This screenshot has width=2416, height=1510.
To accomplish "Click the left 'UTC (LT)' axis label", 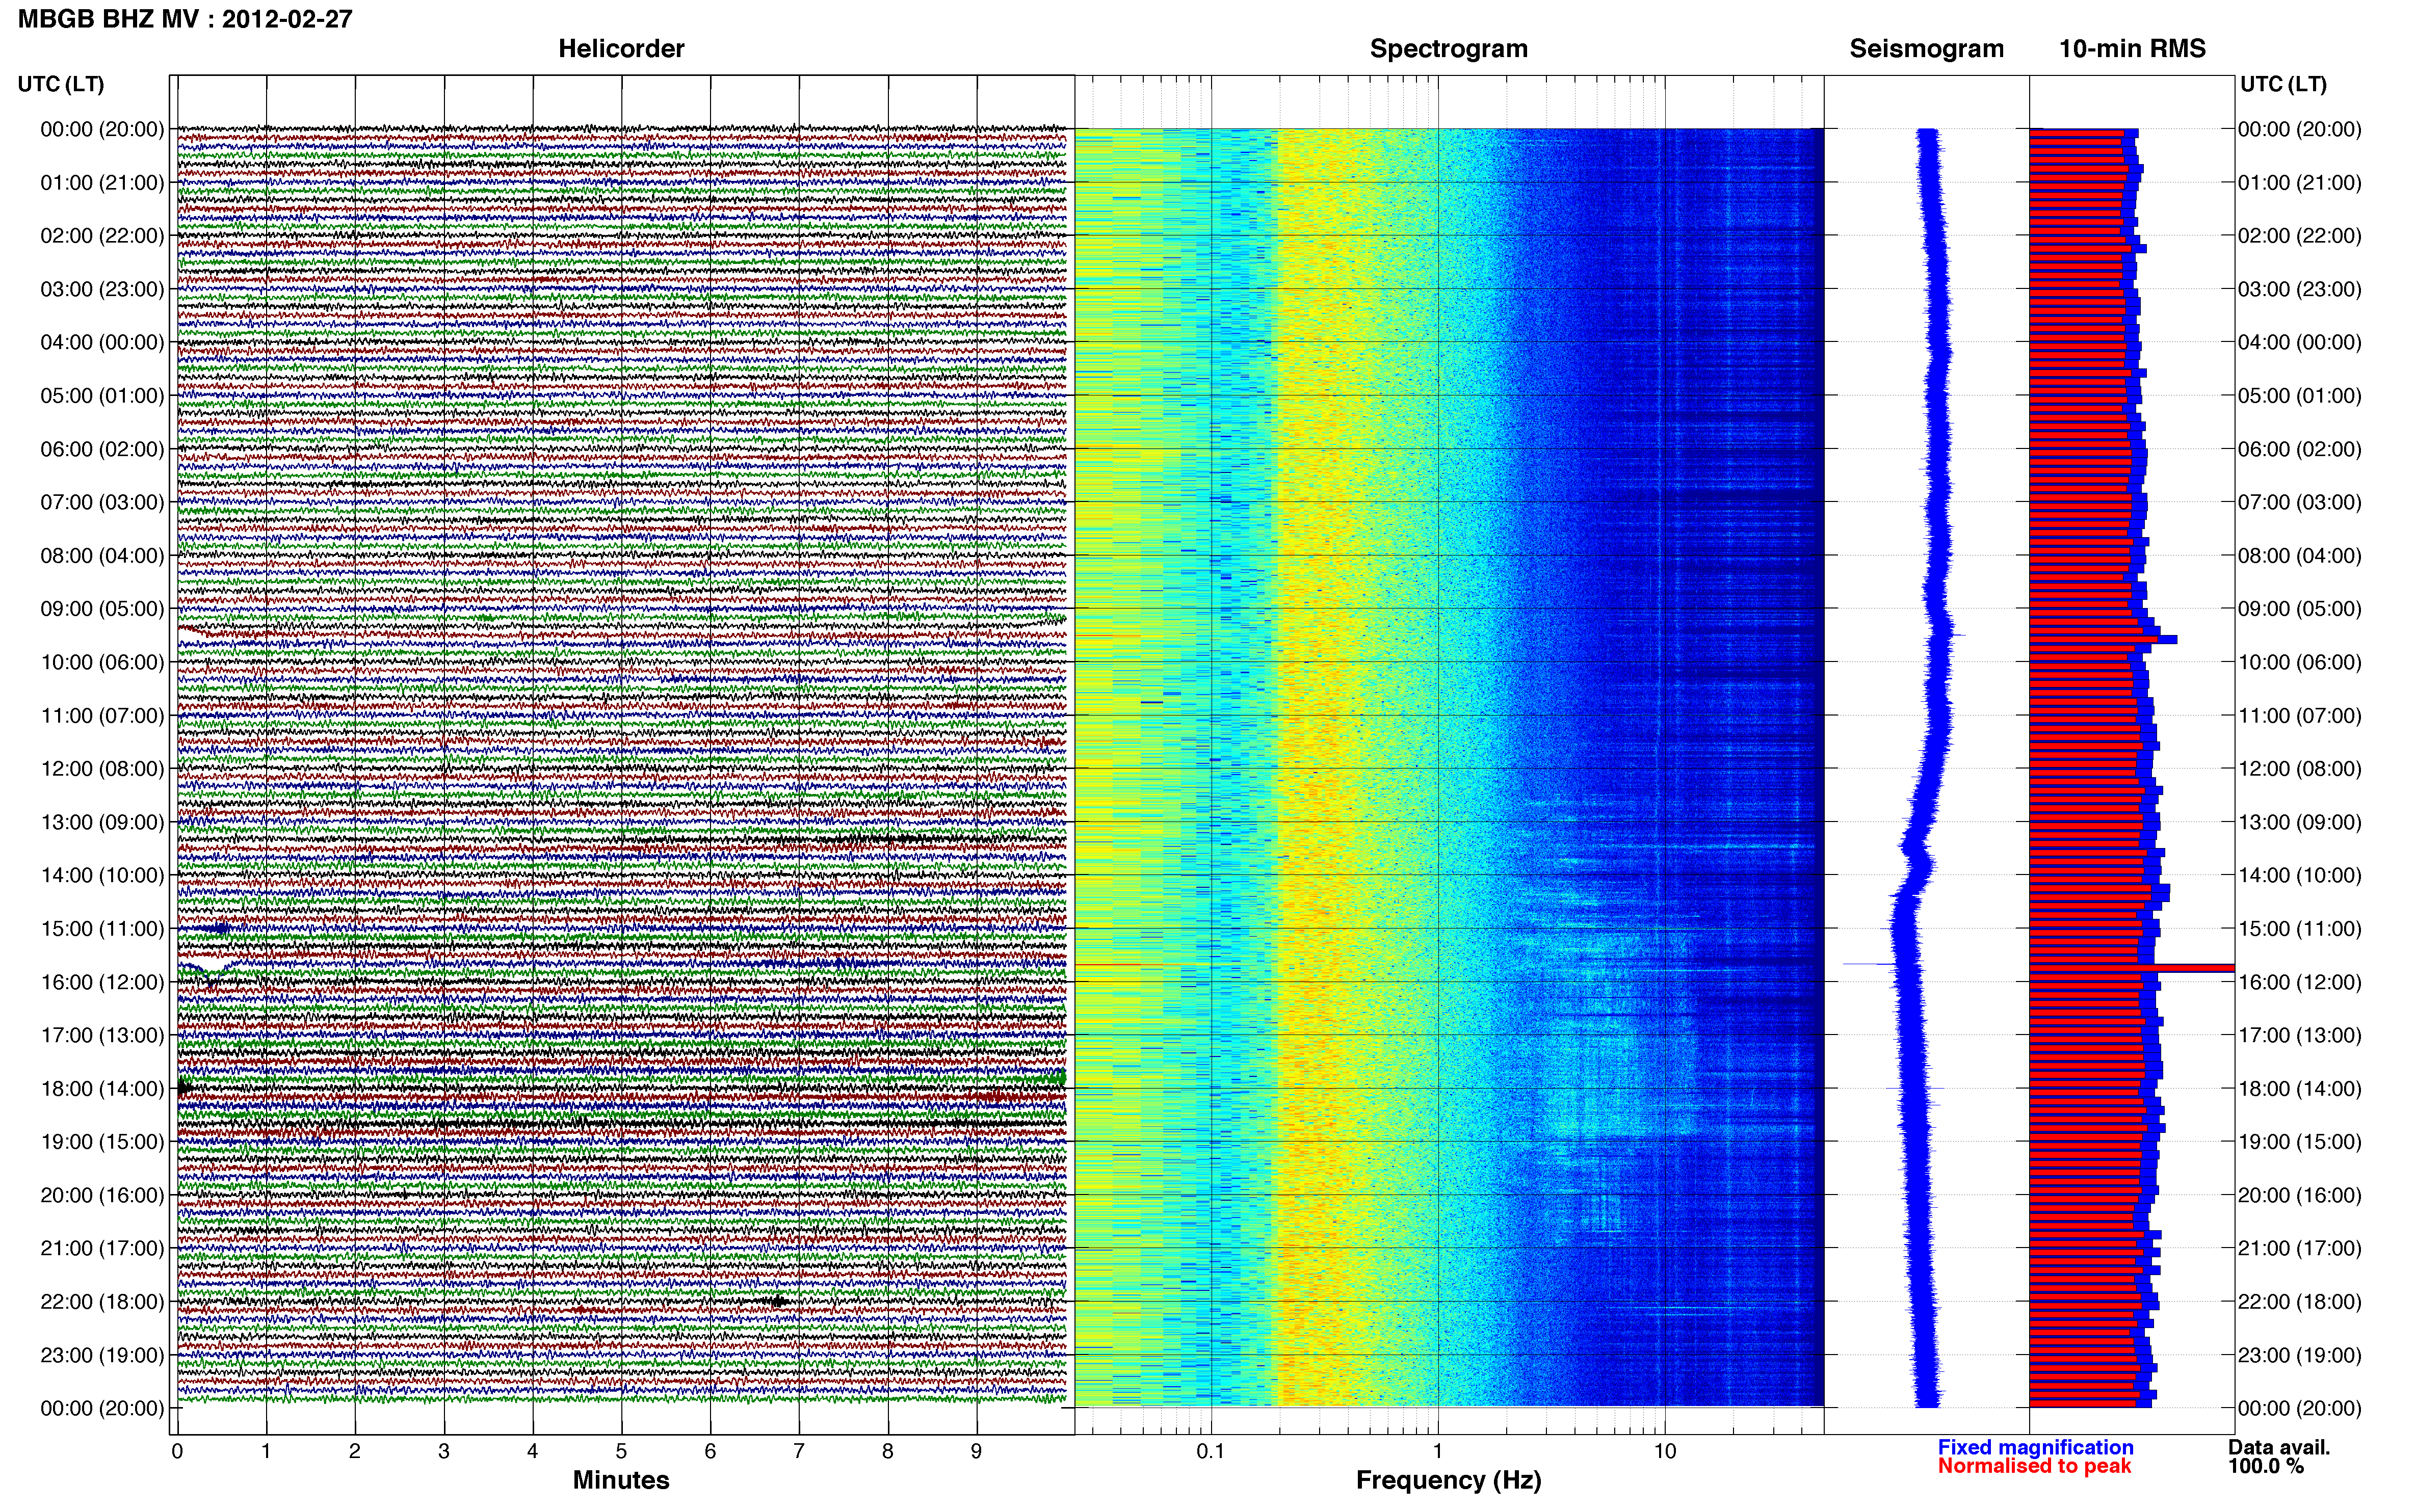I will (x=61, y=84).
